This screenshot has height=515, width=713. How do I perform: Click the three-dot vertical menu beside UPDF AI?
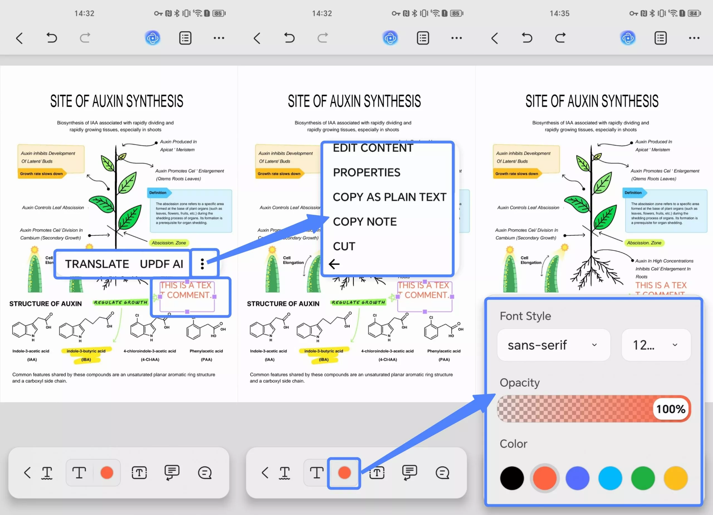[202, 264]
